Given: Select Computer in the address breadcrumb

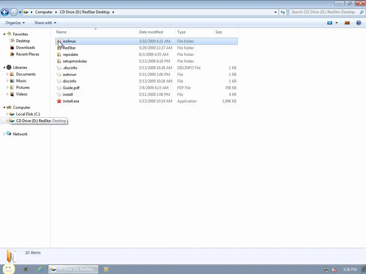Looking at the screenshot, I should [44, 12].
